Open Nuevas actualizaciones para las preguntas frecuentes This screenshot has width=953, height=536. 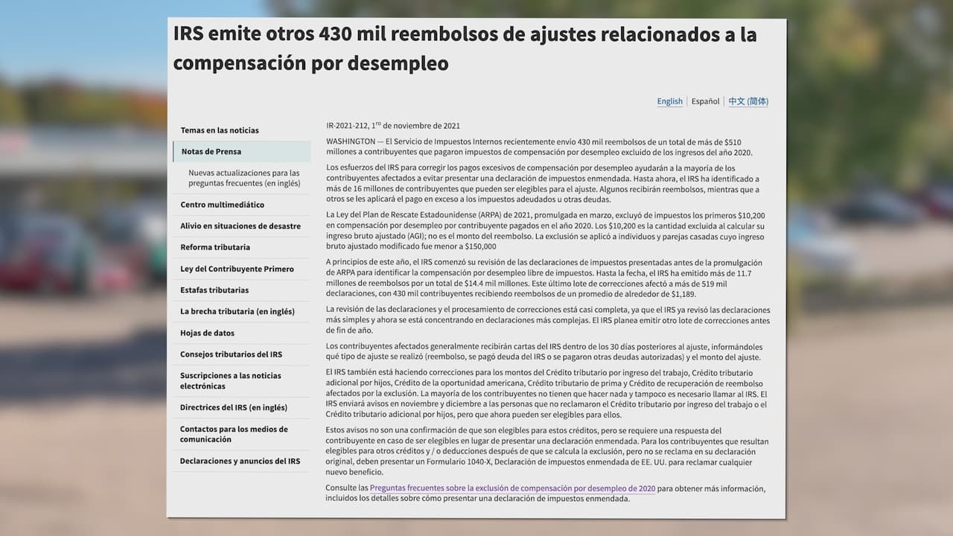point(244,178)
